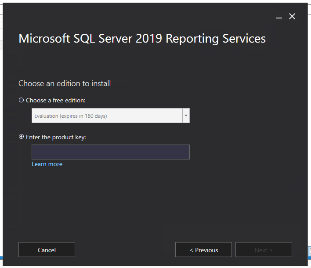Click the greyed-out Next button
This screenshot has width=311, height=268.
point(264,250)
